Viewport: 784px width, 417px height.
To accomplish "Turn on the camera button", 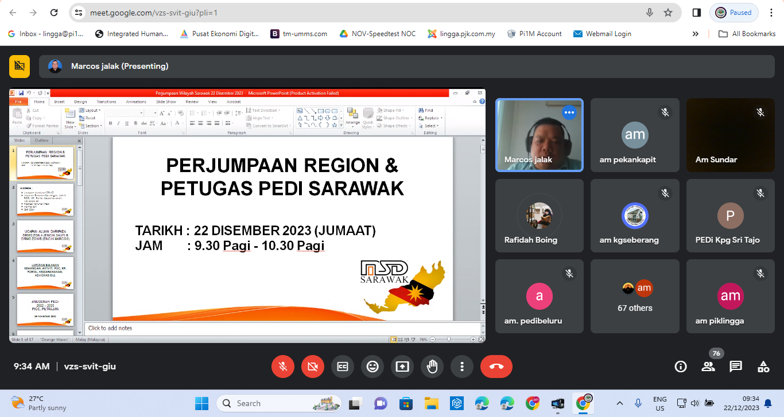I will pyautogui.click(x=313, y=367).
